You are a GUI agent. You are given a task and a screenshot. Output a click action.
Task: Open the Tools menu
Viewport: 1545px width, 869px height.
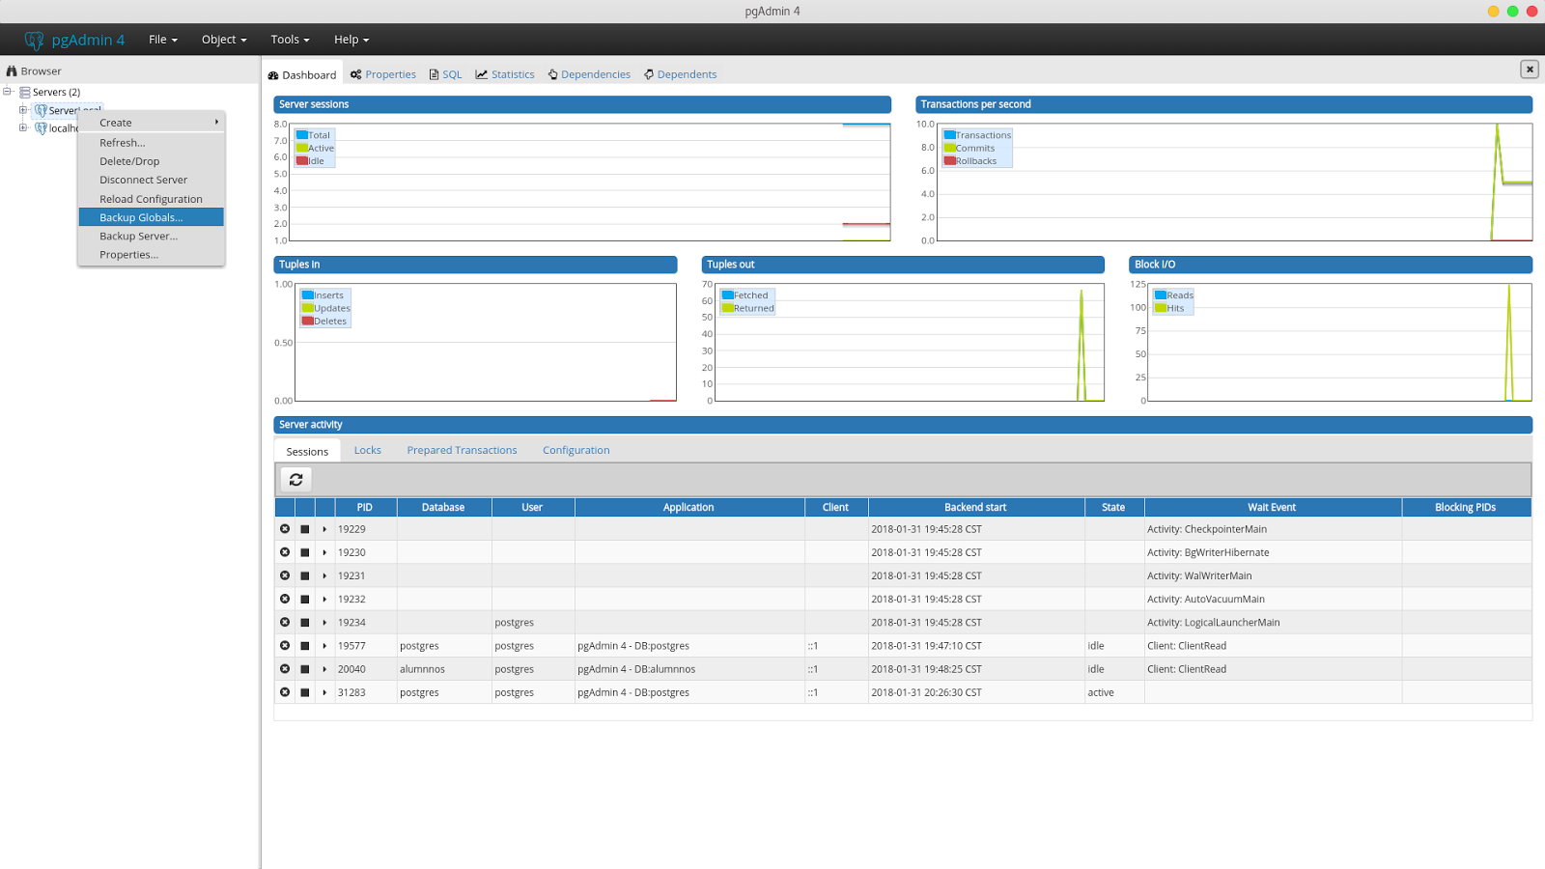coord(290,40)
